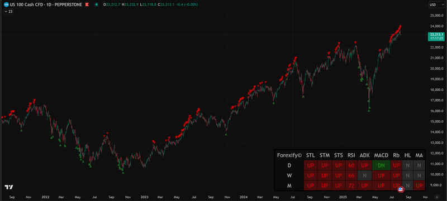The width and height of the screenshot is (447, 201).
Task: Click the 20,000.0 price axis label
Action: (438, 68)
